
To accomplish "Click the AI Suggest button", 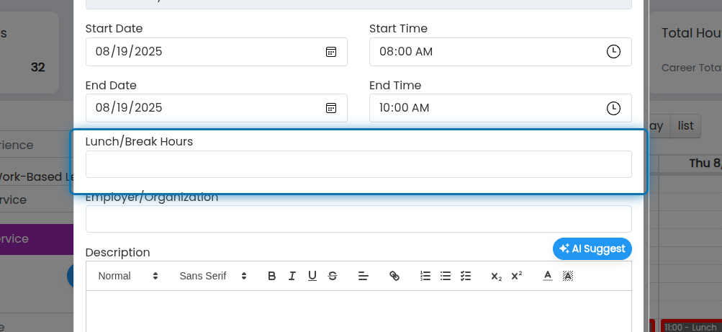I will pyautogui.click(x=592, y=248).
